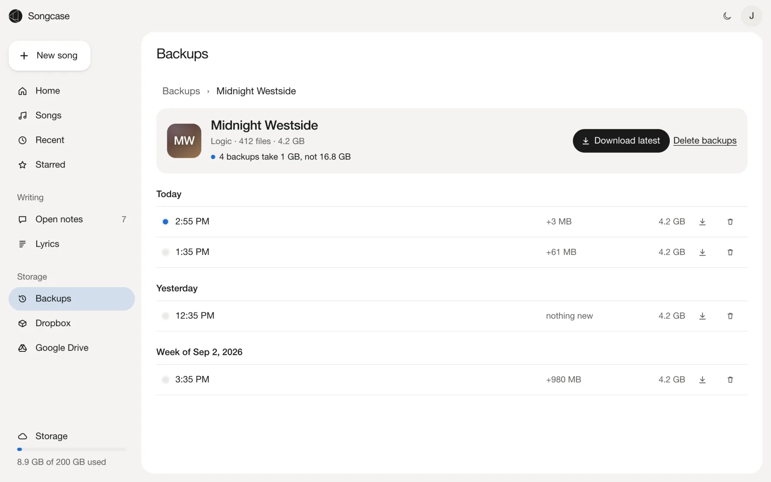
Task: Download the 2:55 PM backup
Action: click(703, 222)
